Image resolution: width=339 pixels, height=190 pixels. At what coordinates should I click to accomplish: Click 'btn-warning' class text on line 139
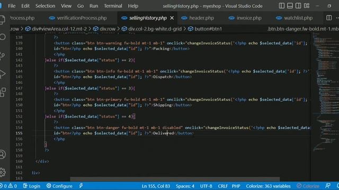(109, 43)
